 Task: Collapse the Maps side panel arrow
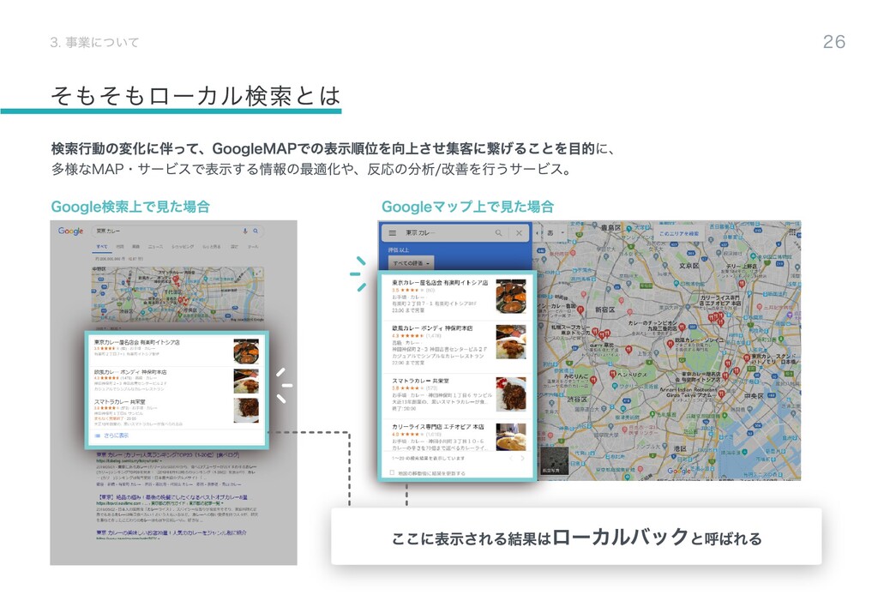coord(538,232)
